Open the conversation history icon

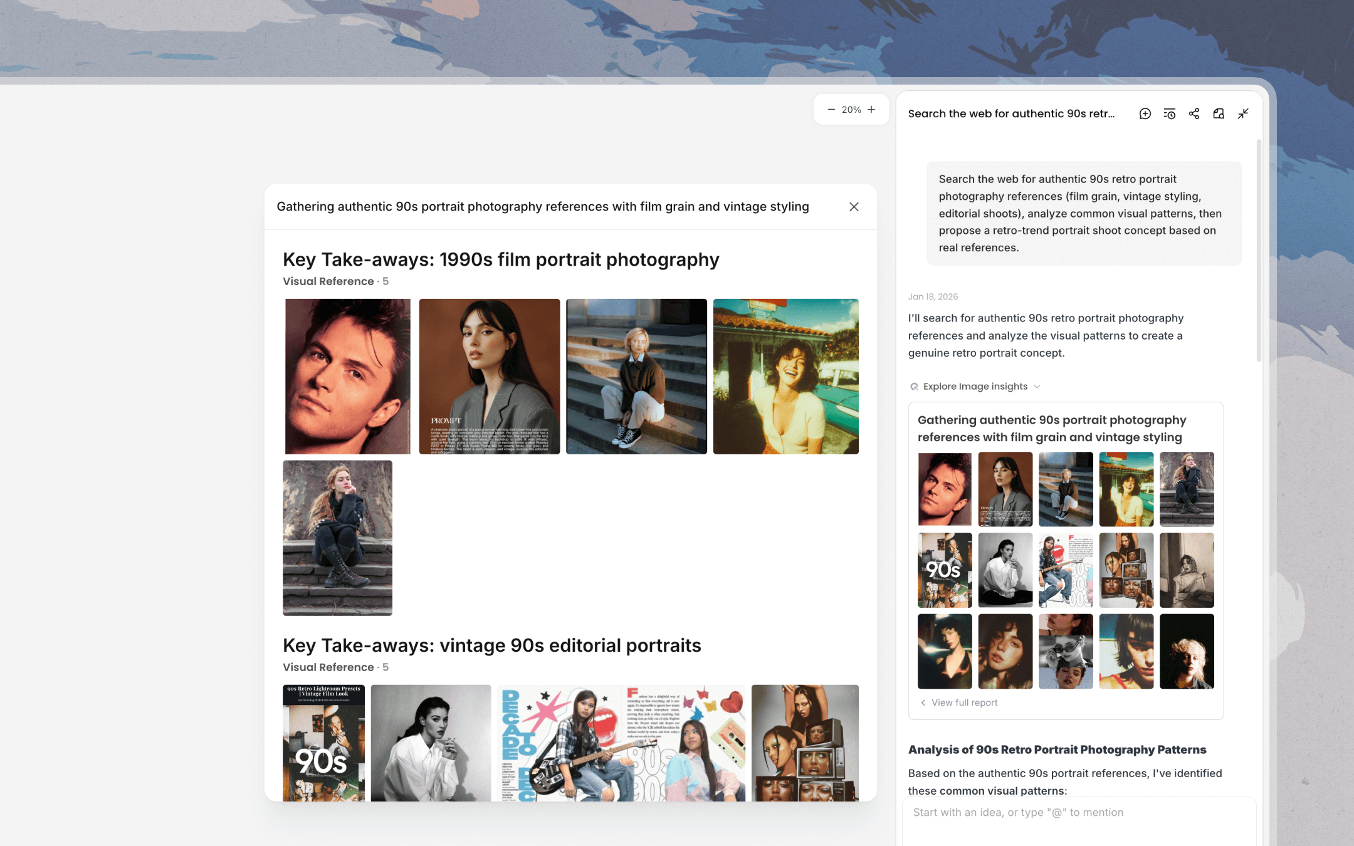point(1170,113)
